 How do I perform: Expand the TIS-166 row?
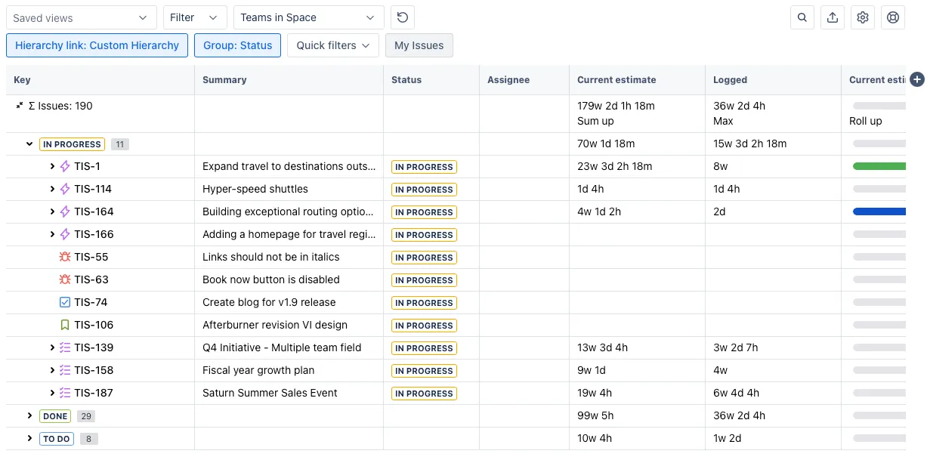[52, 234]
